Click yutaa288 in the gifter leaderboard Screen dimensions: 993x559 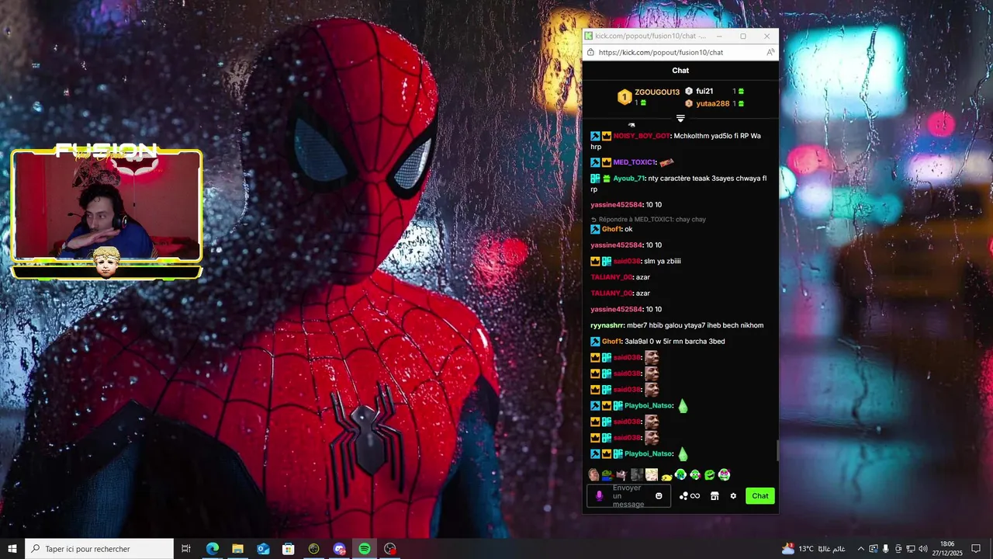tap(713, 104)
